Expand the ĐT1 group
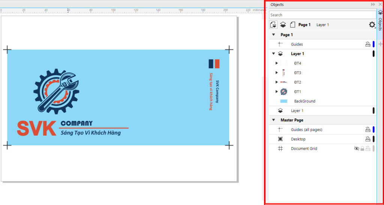Screen dimensions: 384x205 (x=277, y=92)
